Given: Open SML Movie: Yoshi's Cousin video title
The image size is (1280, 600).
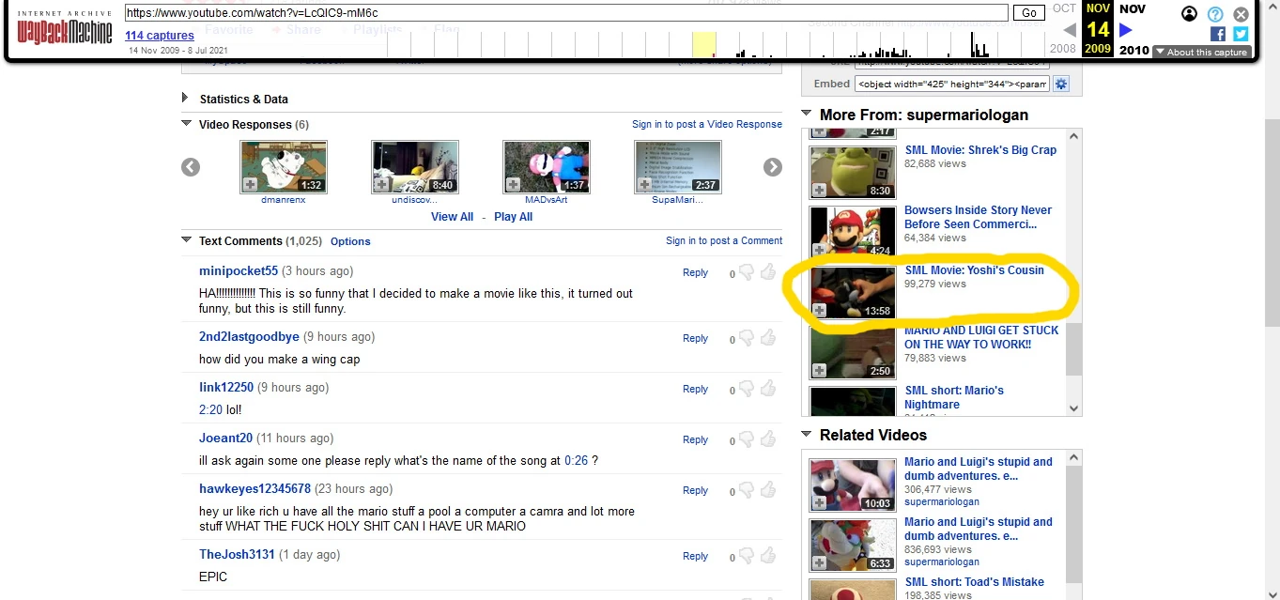Looking at the screenshot, I should [x=974, y=270].
